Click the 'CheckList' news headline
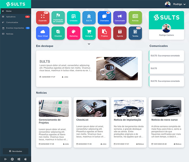 coord(82,120)
